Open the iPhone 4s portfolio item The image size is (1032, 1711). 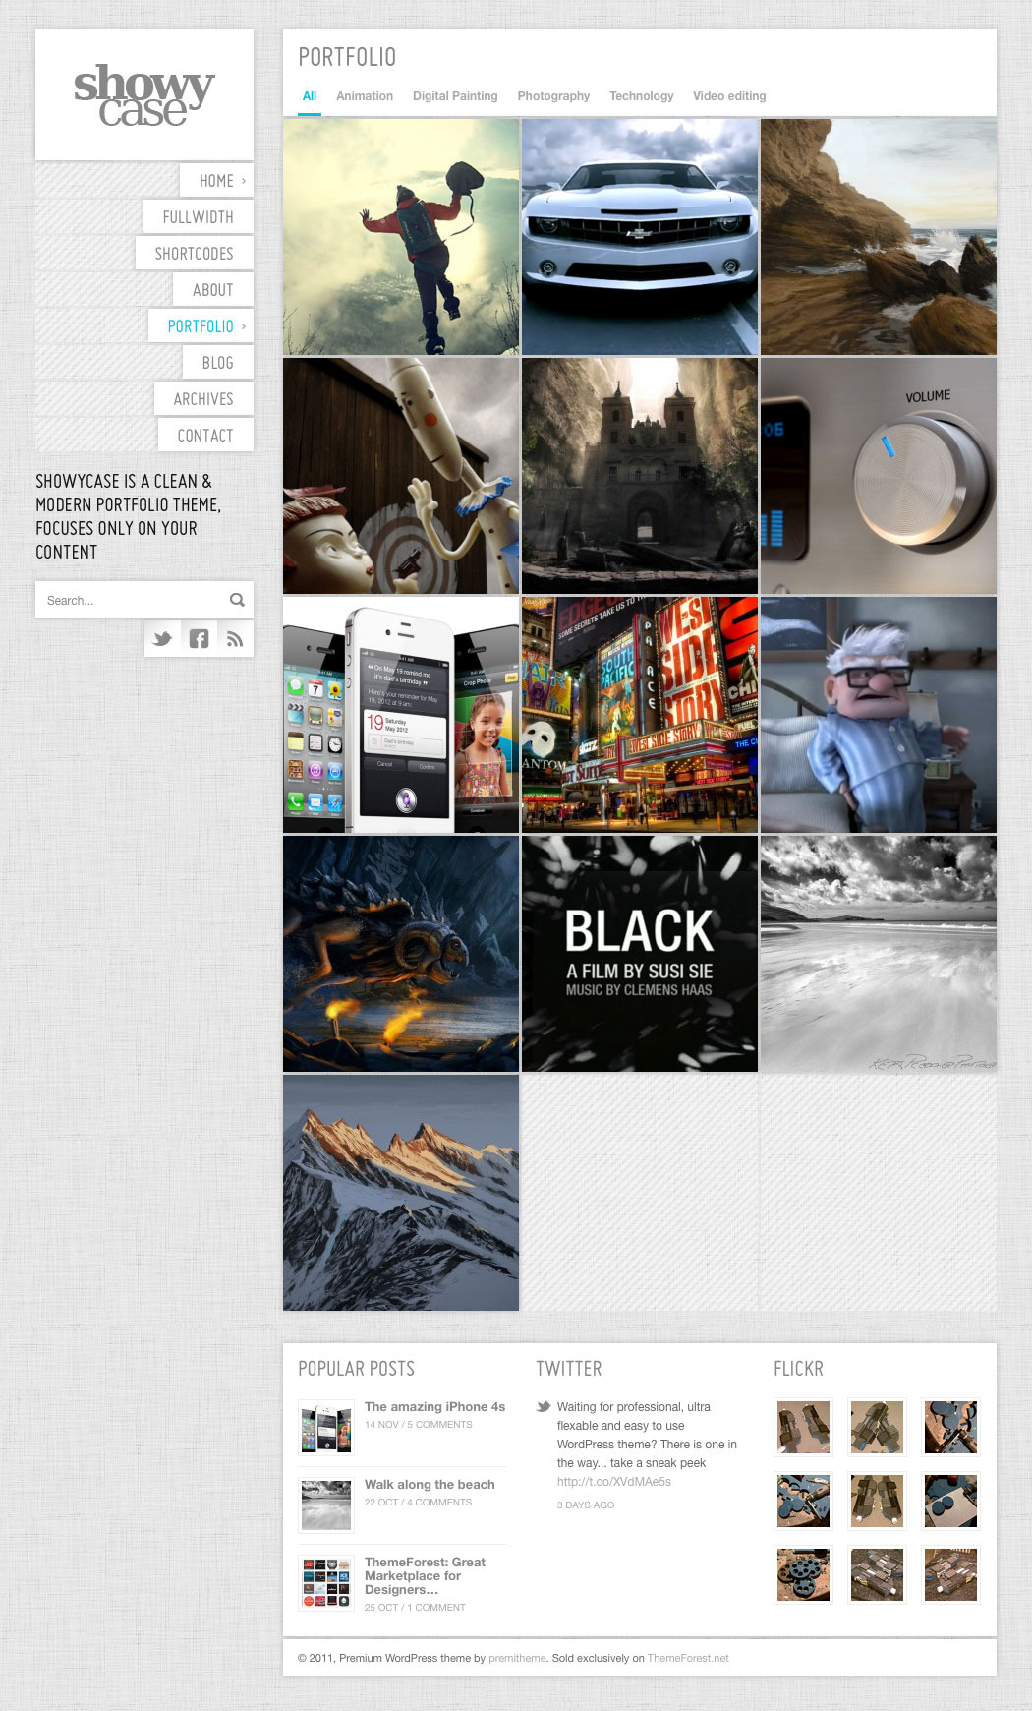click(401, 715)
